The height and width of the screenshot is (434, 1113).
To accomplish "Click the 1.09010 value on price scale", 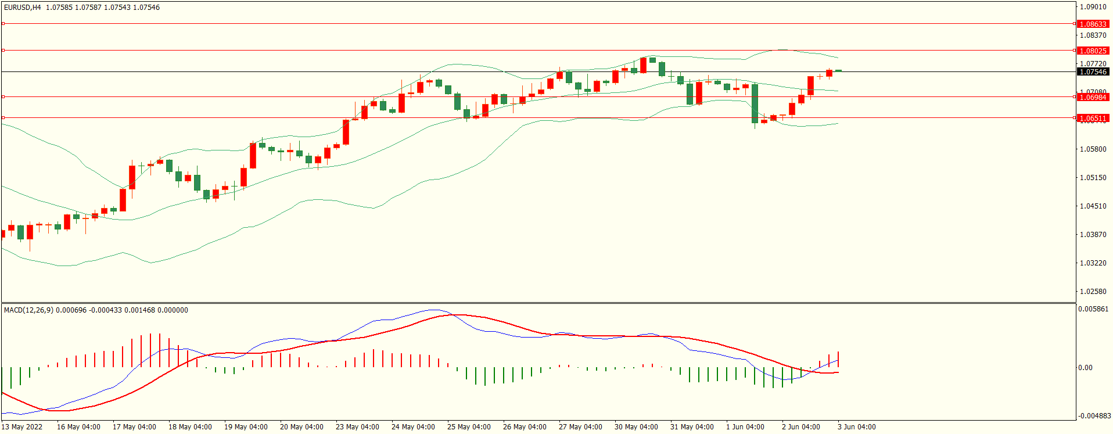I will point(1092,7).
